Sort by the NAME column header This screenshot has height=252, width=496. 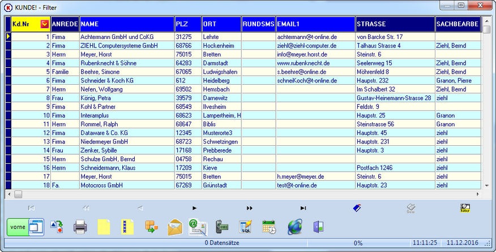(x=127, y=24)
